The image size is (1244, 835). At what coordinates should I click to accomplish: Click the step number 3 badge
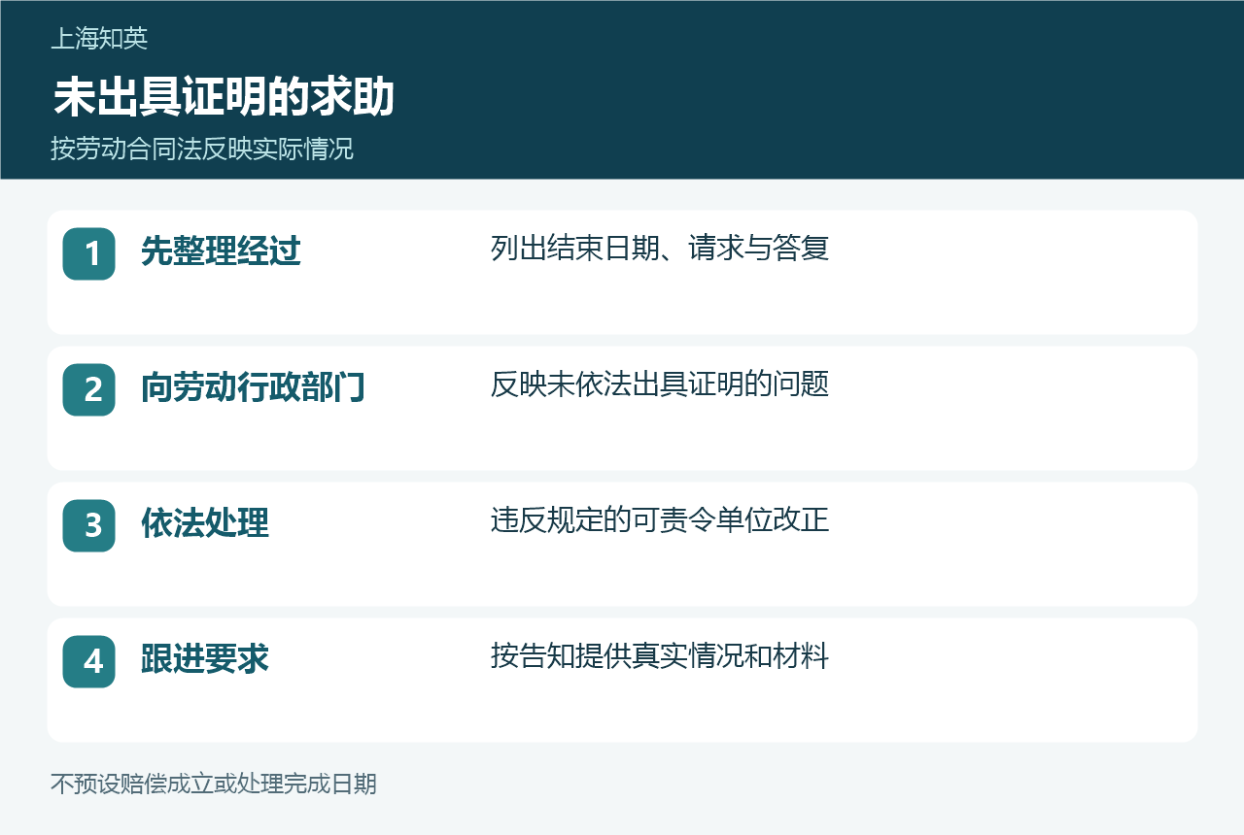coord(88,525)
